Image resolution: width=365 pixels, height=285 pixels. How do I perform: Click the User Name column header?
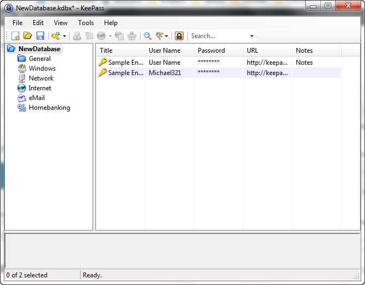(169, 51)
